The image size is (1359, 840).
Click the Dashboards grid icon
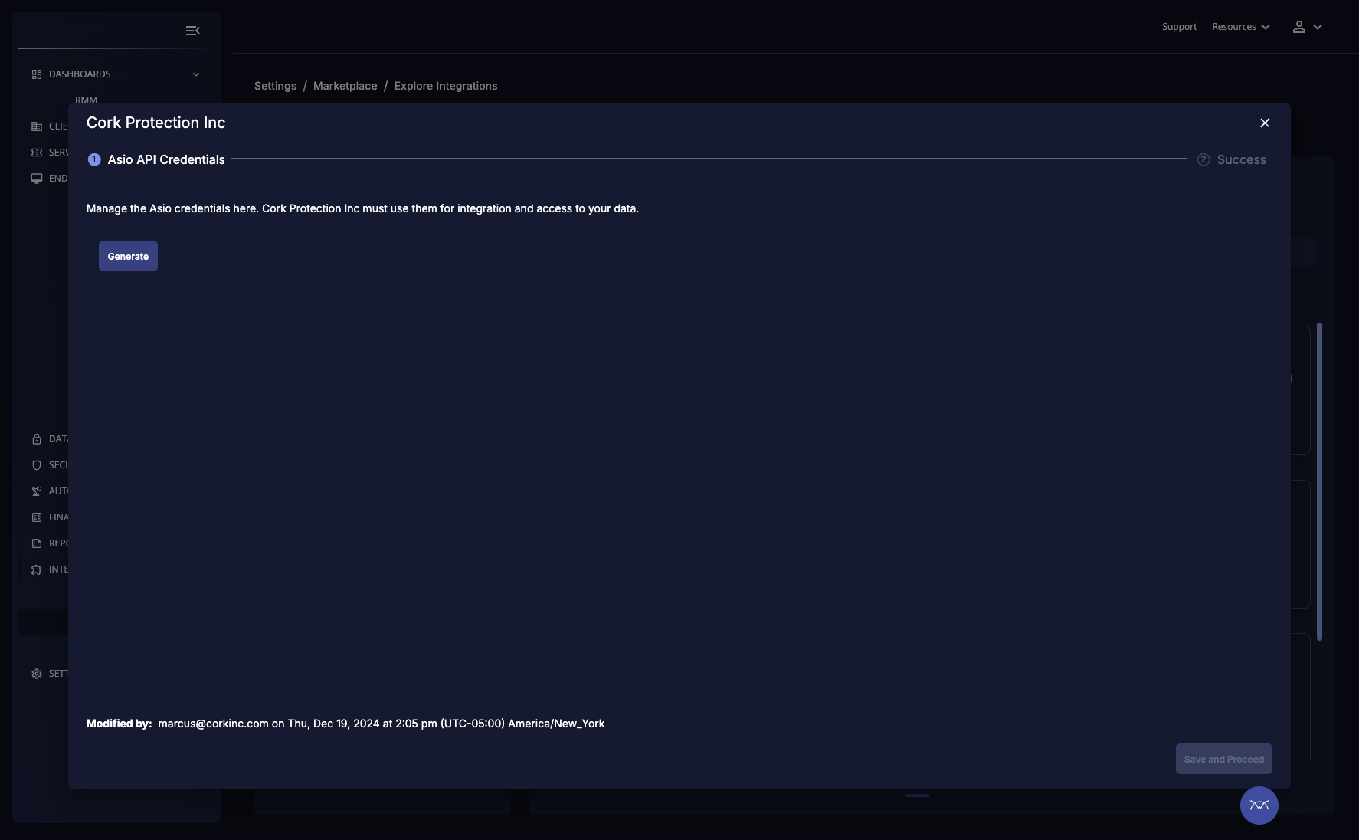[x=37, y=74]
